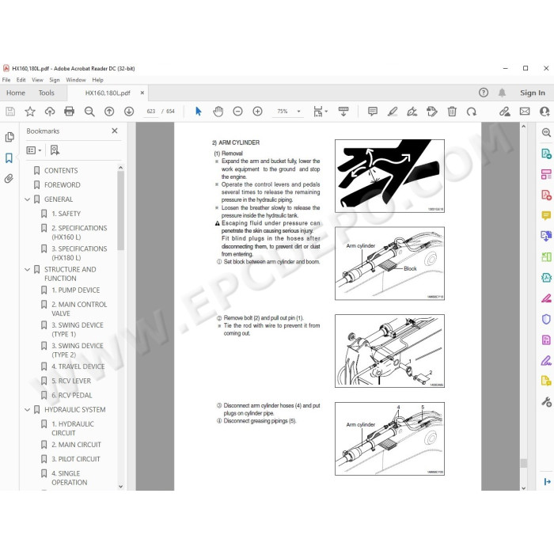Select the Highlight text pen tool
Viewport: 554px width, 554px height.
(393, 112)
